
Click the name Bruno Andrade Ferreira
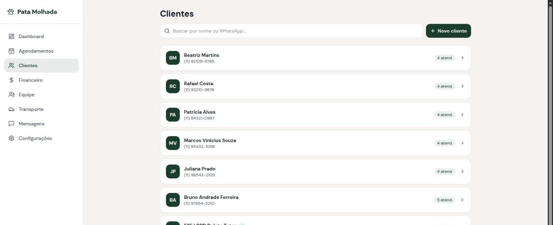click(x=211, y=197)
